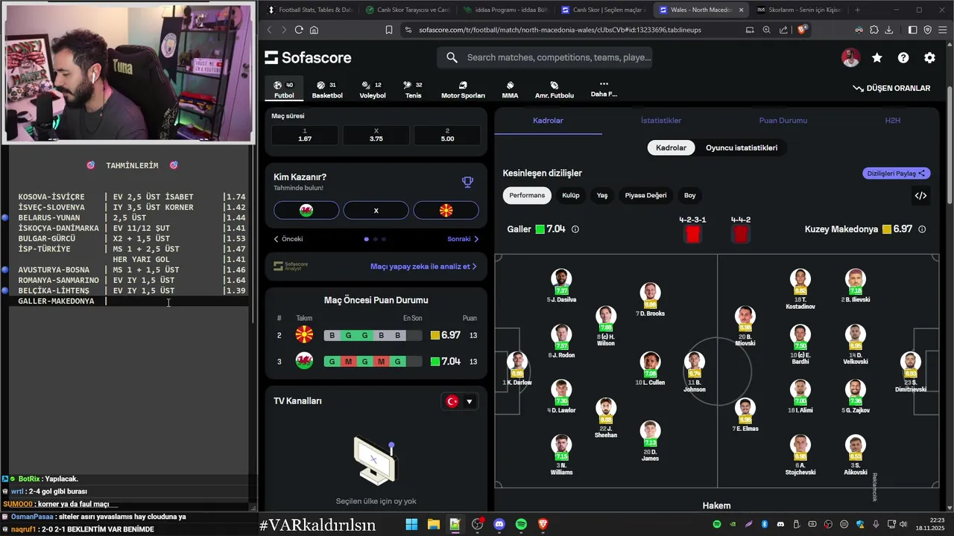Screen dimensions: 954x536
Task: Select the Oyuncu istatistikleri pill toggle
Action: click(x=742, y=147)
